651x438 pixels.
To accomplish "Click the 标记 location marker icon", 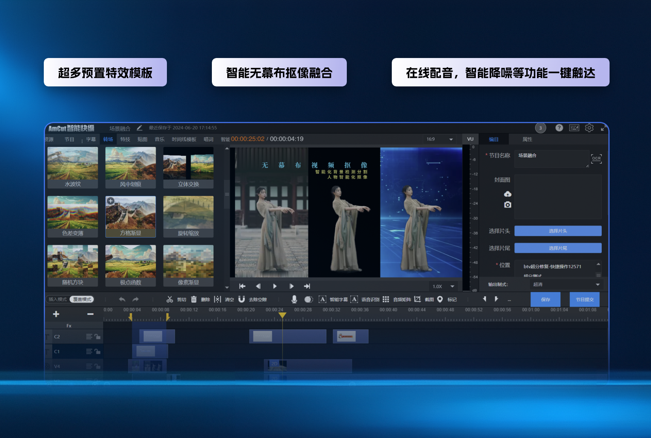I will point(440,299).
